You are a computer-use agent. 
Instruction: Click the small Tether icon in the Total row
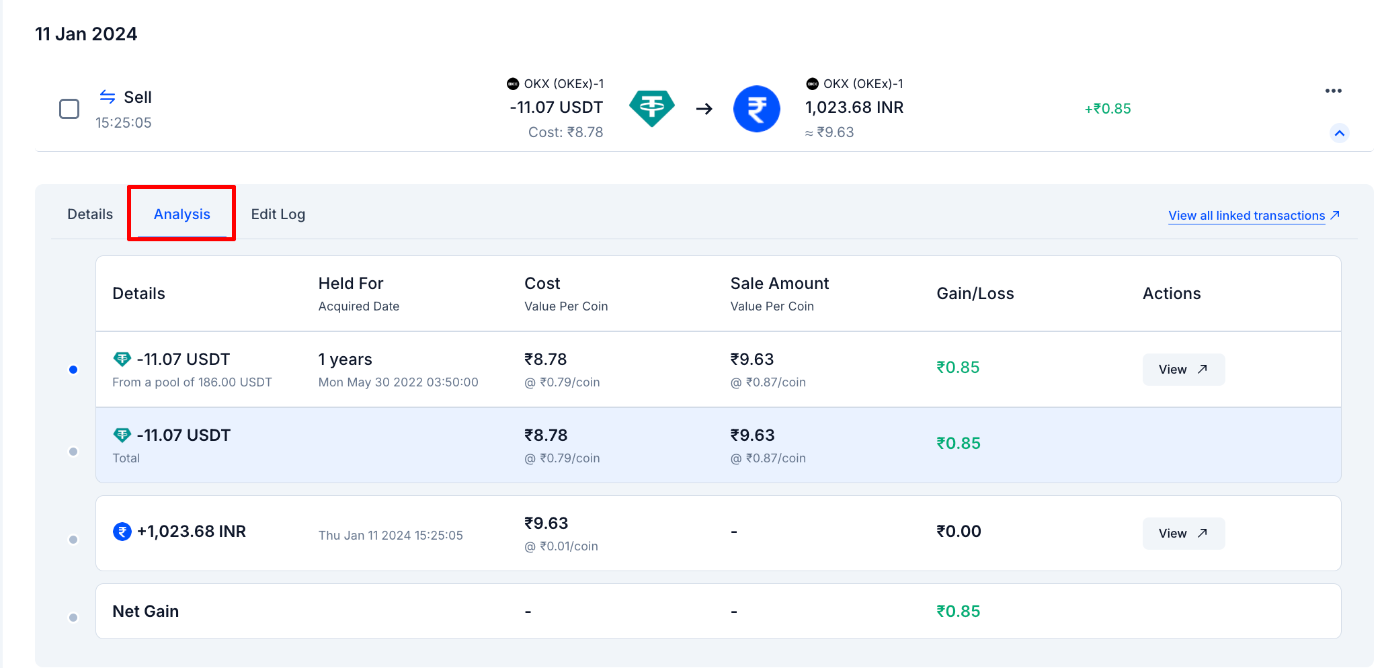click(x=122, y=435)
